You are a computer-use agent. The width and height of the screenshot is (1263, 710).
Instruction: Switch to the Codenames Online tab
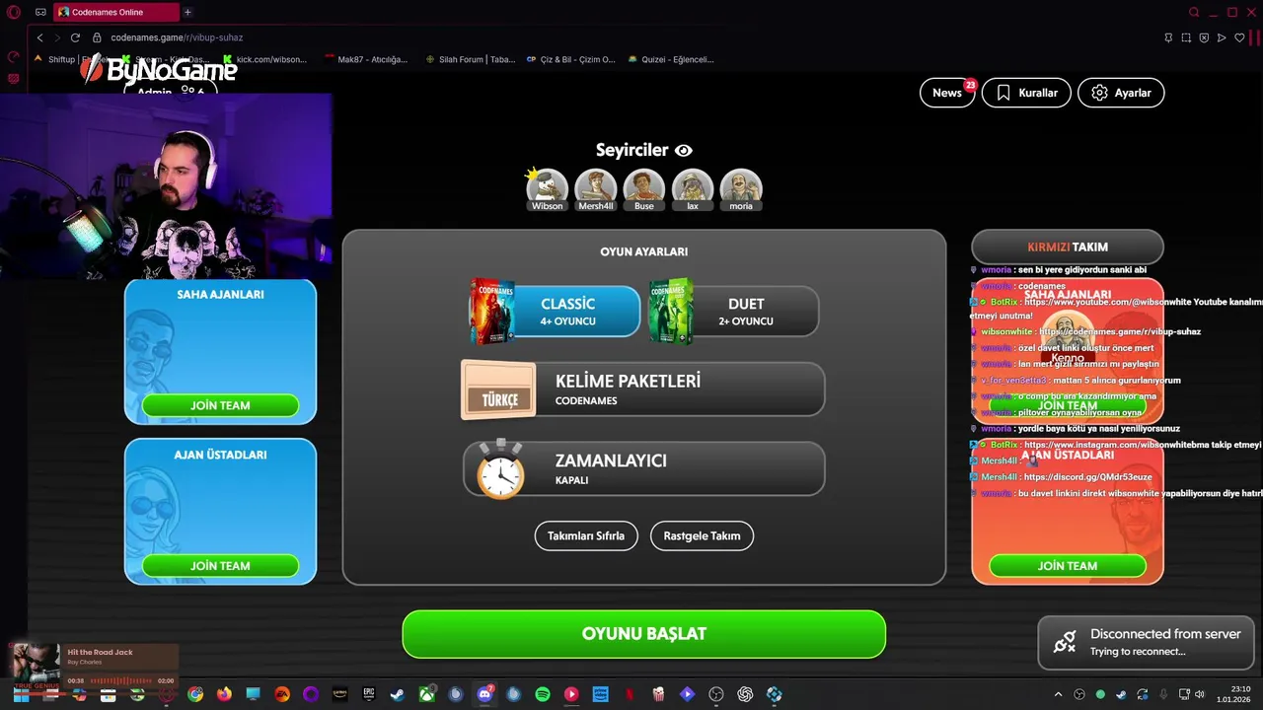click(115, 12)
